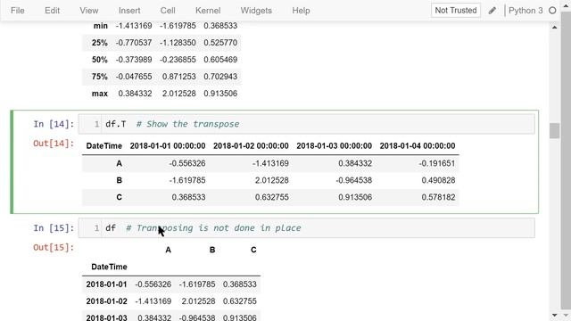
Task: Click value 2.012528 in transpose row B
Action: pos(271,180)
